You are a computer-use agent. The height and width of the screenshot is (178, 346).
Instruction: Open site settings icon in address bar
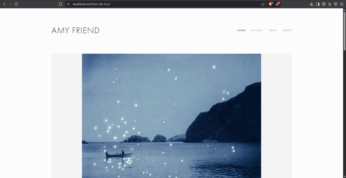point(68,4)
